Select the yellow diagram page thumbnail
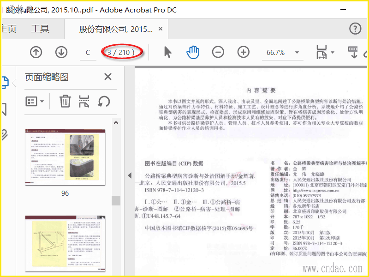The width and height of the screenshot is (369, 277). pos(65,243)
